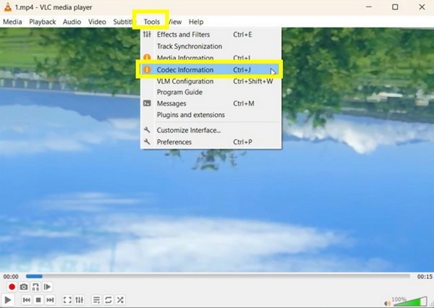Select Track Synchronization
434x308 pixels.
(x=211, y=46)
